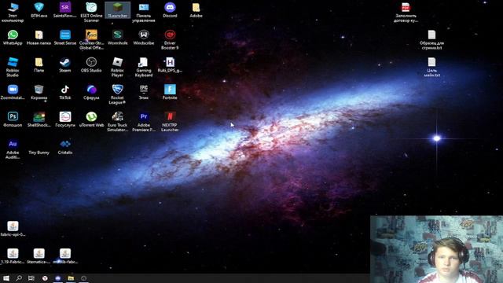The height and width of the screenshot is (283, 503).
Task: Click the webcam overlay in the corner
Action: [x=436, y=249]
